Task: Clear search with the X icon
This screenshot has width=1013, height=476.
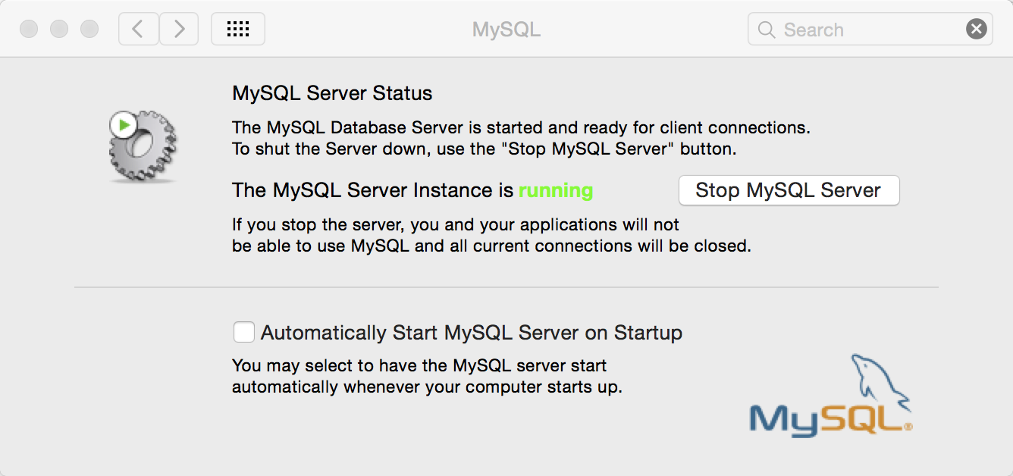Action: 977,30
